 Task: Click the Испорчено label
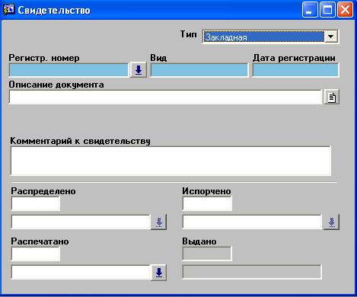pyautogui.click(x=206, y=191)
